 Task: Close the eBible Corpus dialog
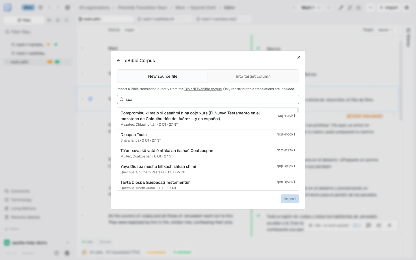point(299,57)
